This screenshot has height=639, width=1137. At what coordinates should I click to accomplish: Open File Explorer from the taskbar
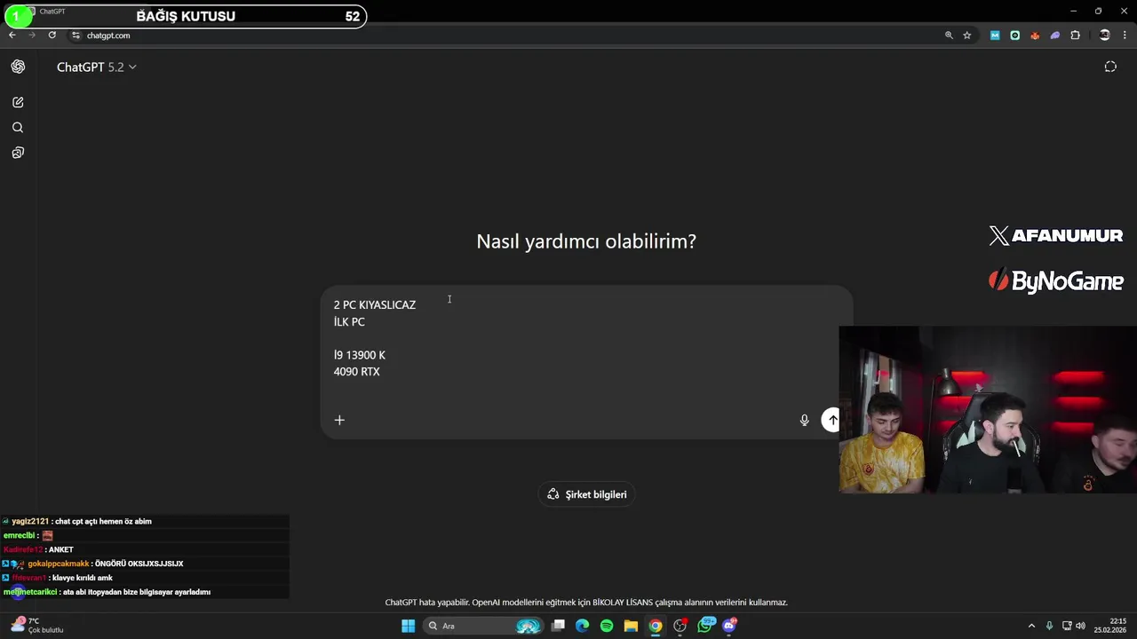point(631,626)
